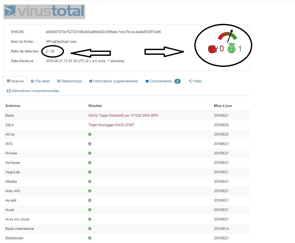Click the community score gauge
295x243 pixels.
[227, 36]
